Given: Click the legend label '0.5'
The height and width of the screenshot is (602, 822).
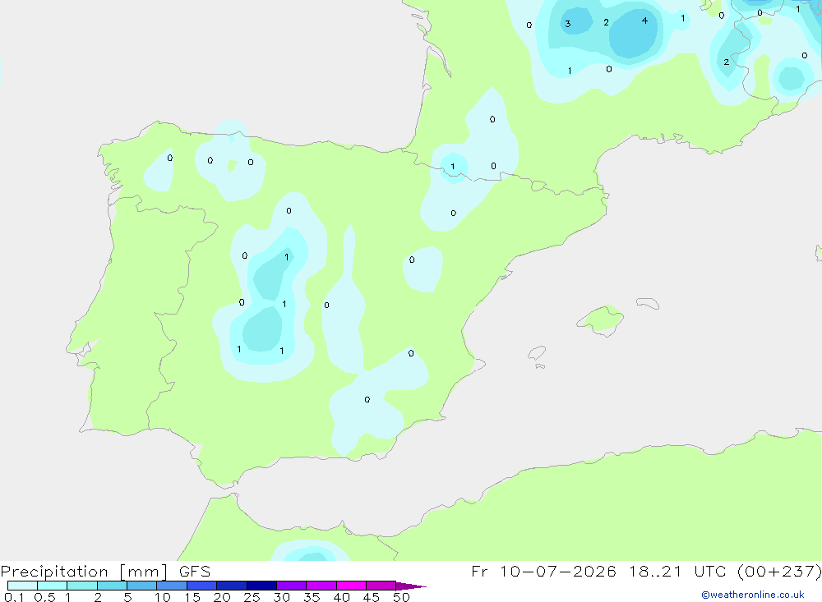Looking at the screenshot, I should [x=44, y=597].
